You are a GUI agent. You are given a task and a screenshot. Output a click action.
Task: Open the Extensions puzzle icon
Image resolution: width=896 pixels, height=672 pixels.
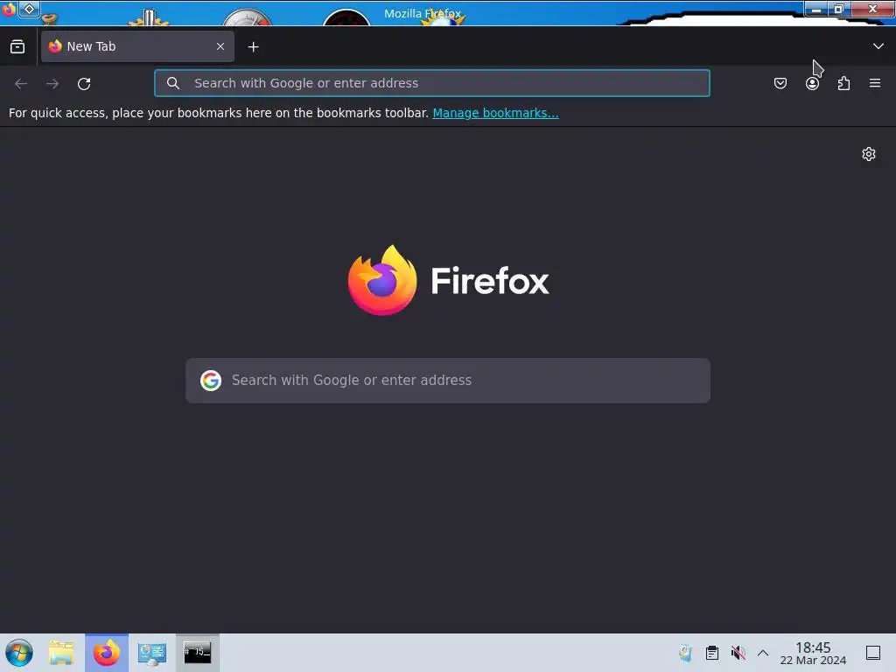click(843, 83)
